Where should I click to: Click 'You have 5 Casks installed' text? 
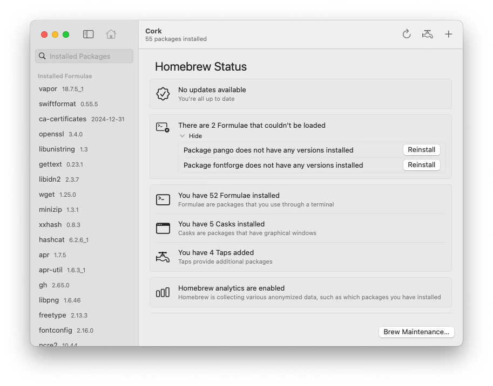(221, 224)
